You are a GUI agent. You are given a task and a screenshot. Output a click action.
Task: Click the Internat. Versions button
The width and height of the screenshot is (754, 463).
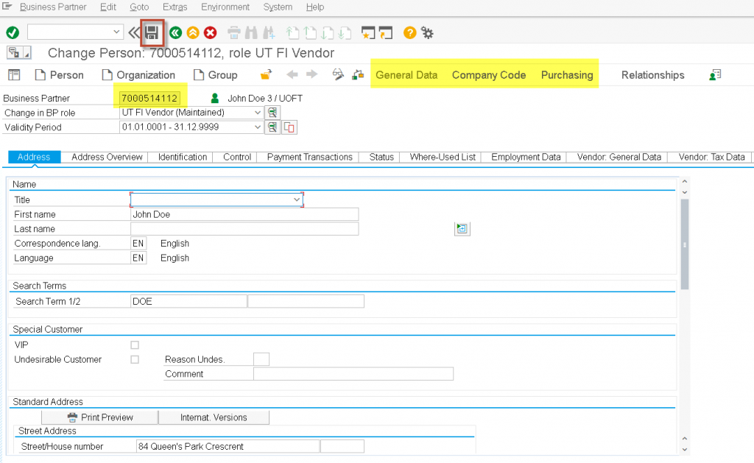[214, 417]
